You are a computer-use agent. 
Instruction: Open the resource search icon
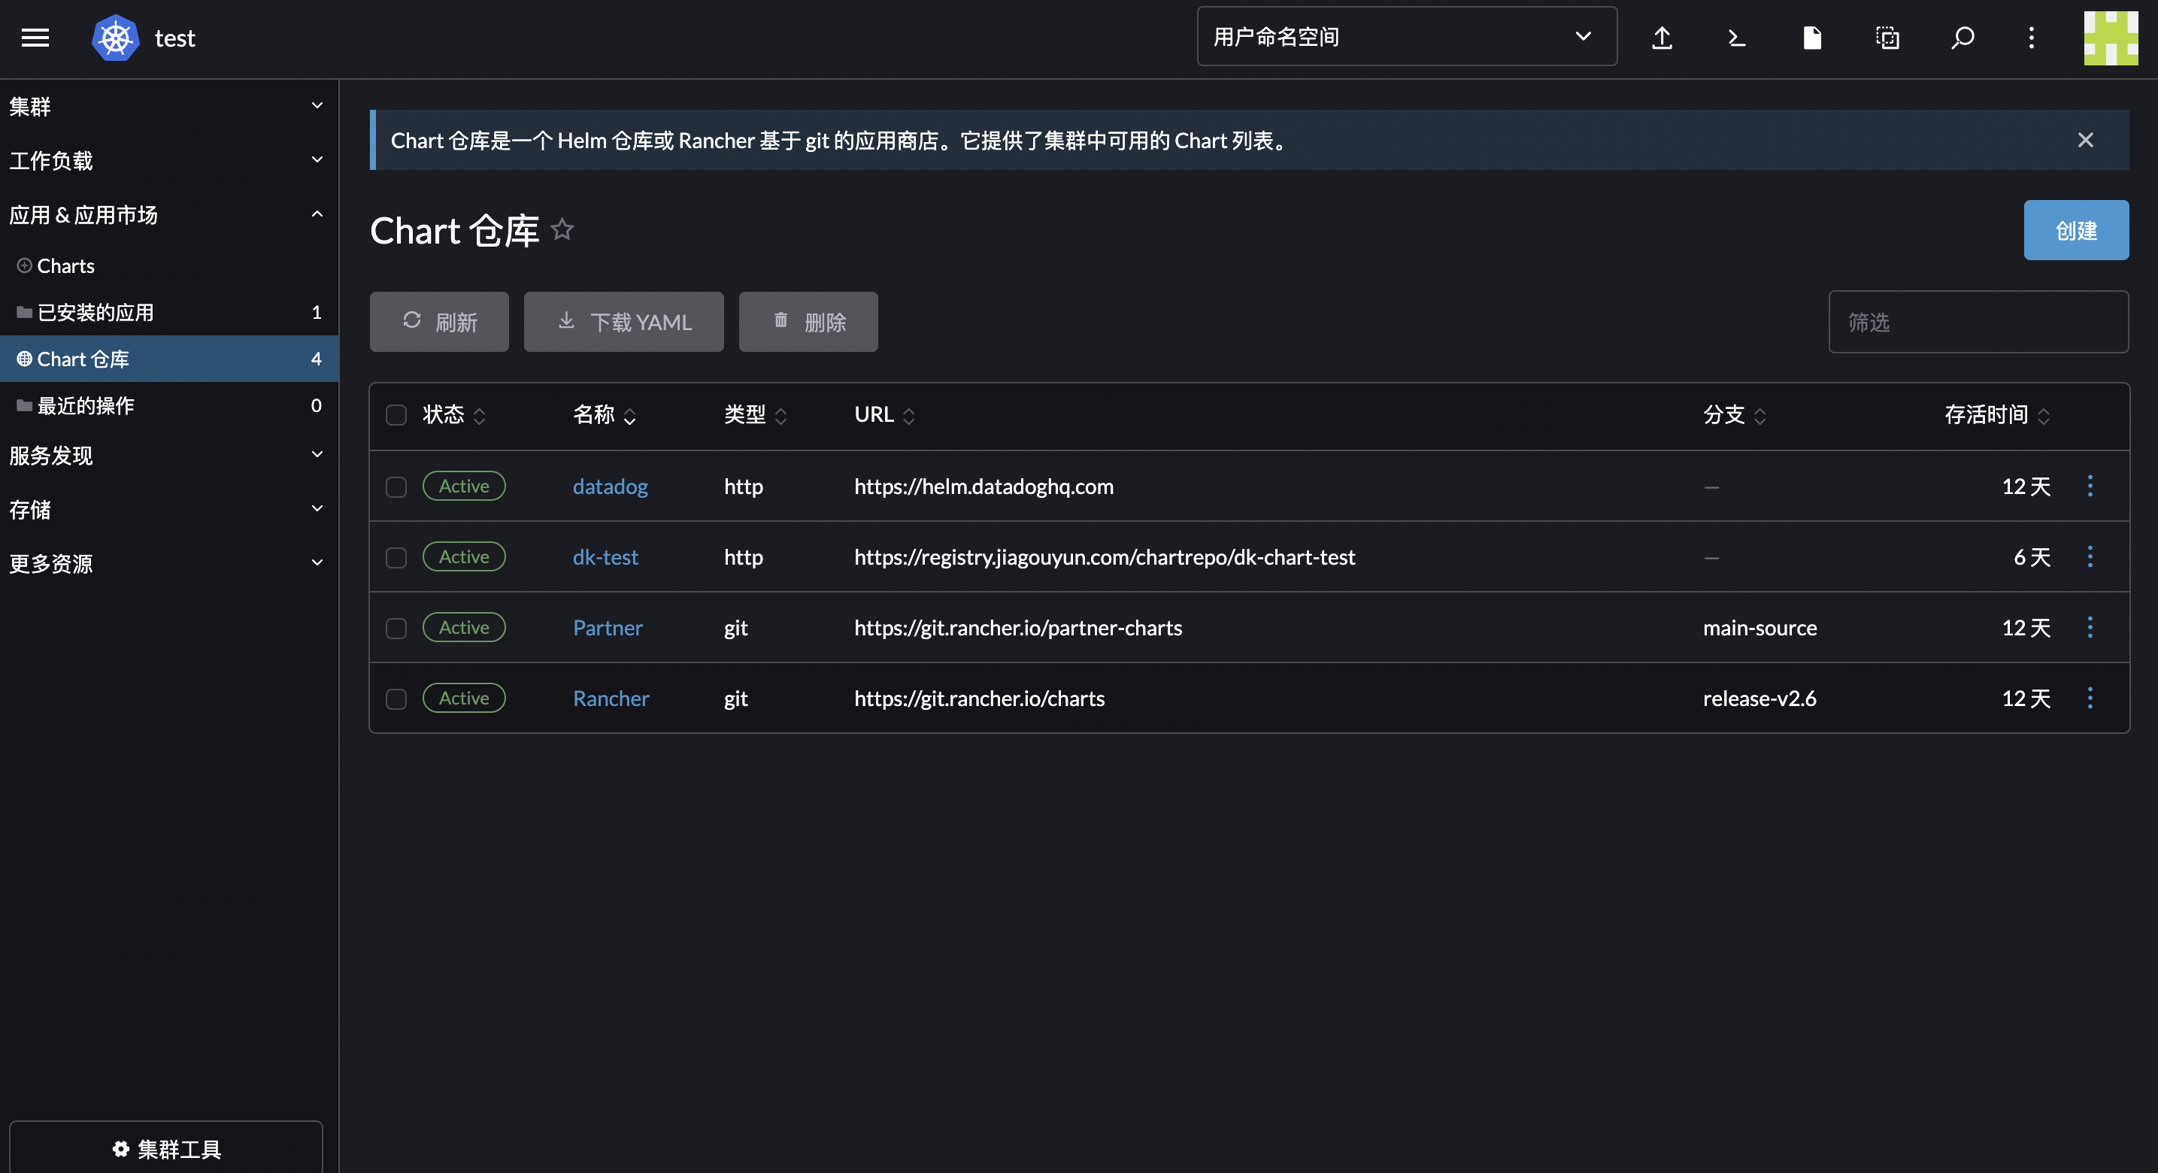pyautogui.click(x=1963, y=38)
